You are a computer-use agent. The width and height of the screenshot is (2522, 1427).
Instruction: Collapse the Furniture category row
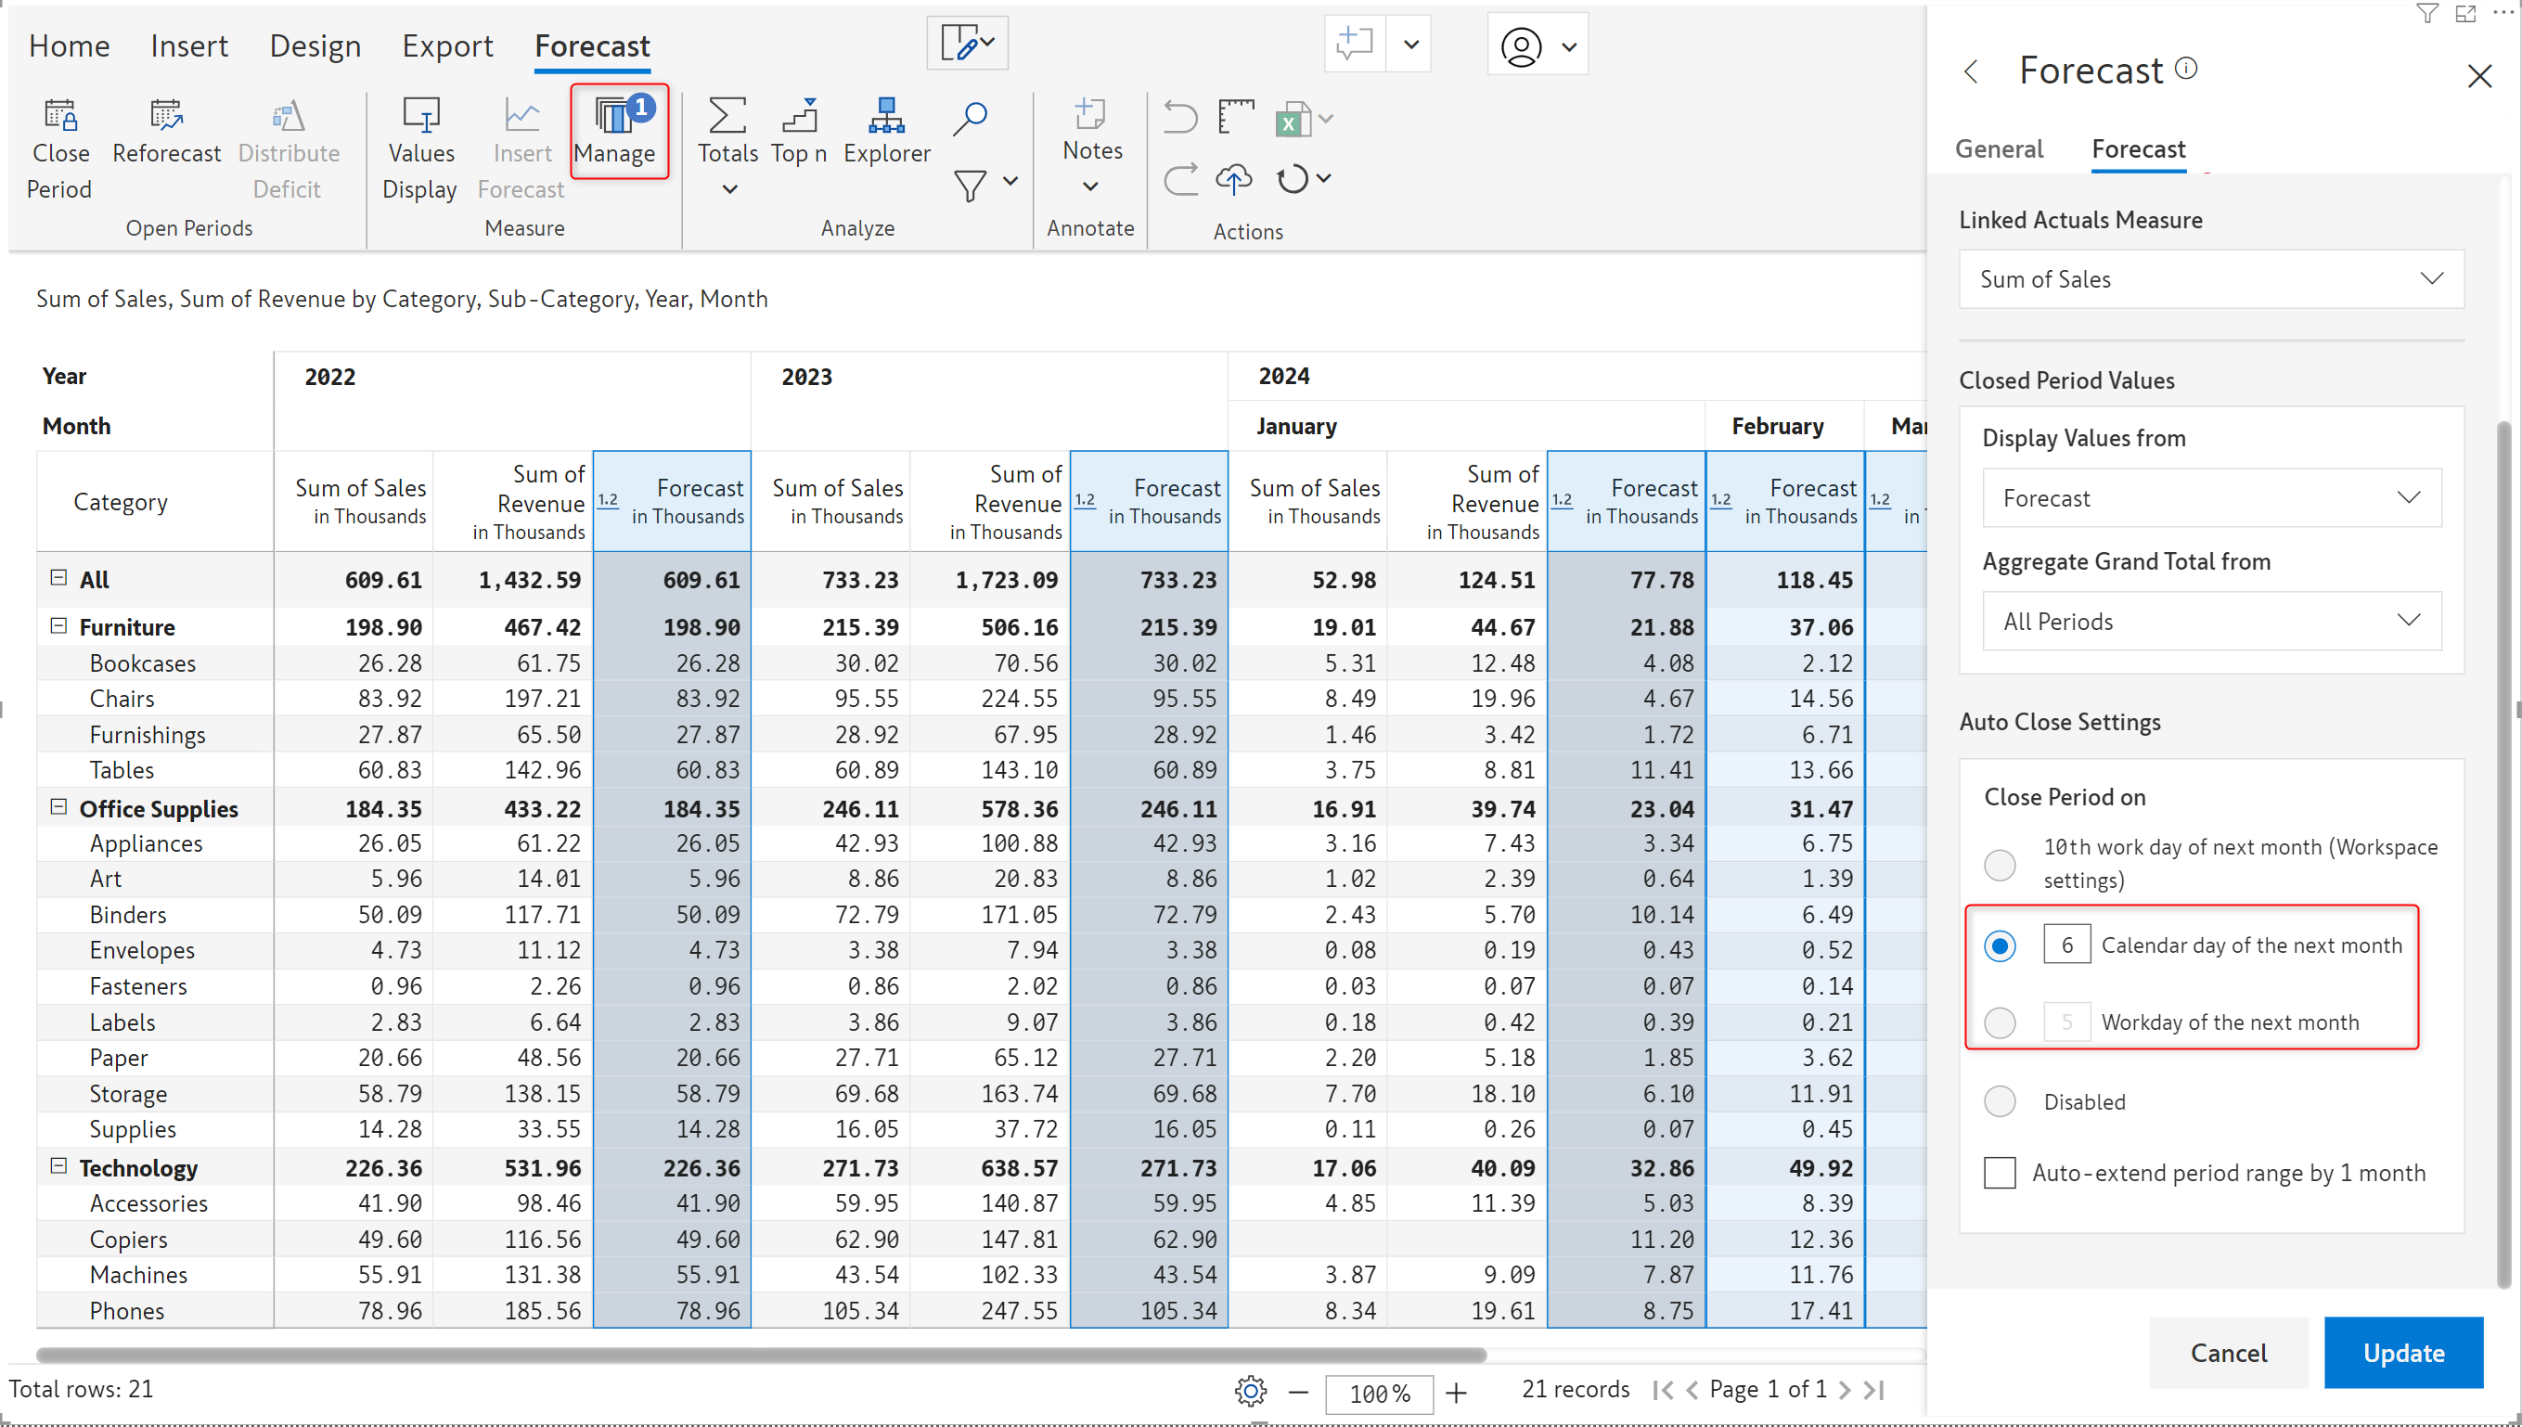pyautogui.click(x=58, y=626)
